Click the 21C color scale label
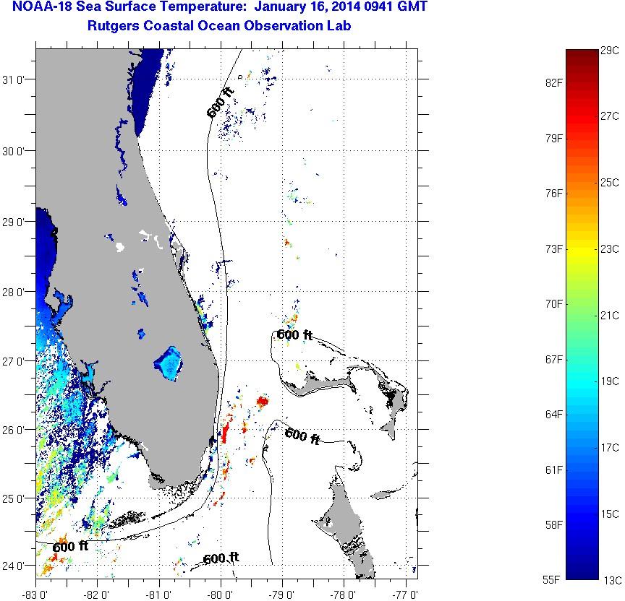The image size is (625, 601). click(610, 315)
